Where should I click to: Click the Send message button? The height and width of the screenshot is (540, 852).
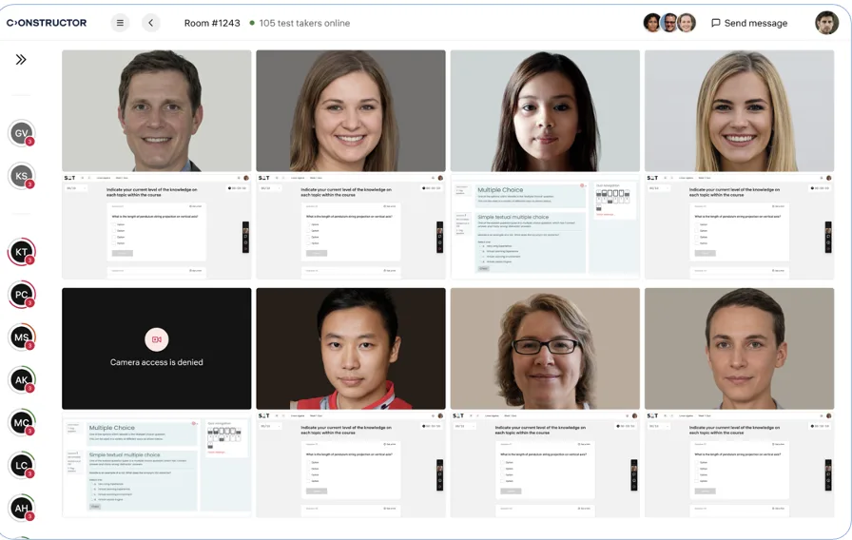coord(749,23)
